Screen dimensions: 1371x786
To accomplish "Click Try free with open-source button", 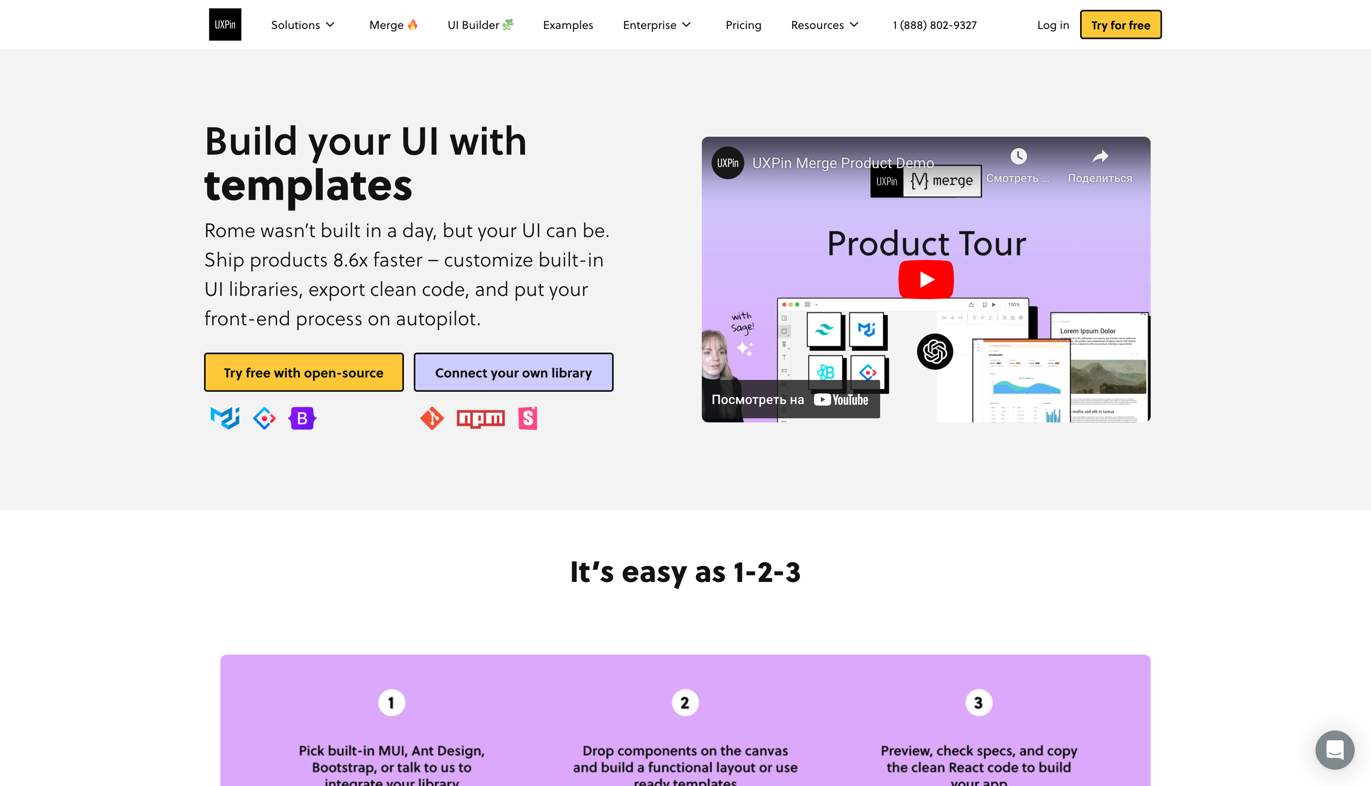I will (x=303, y=372).
